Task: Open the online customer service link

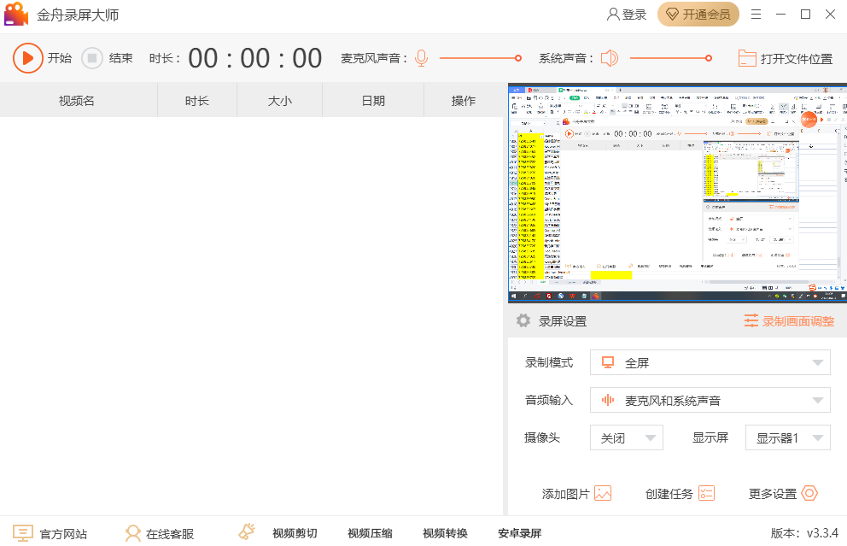Action: click(x=160, y=533)
